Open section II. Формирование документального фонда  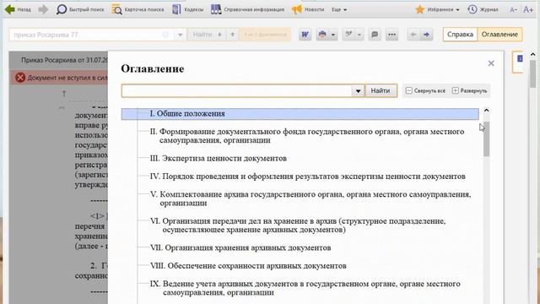pyautogui.click(x=307, y=136)
